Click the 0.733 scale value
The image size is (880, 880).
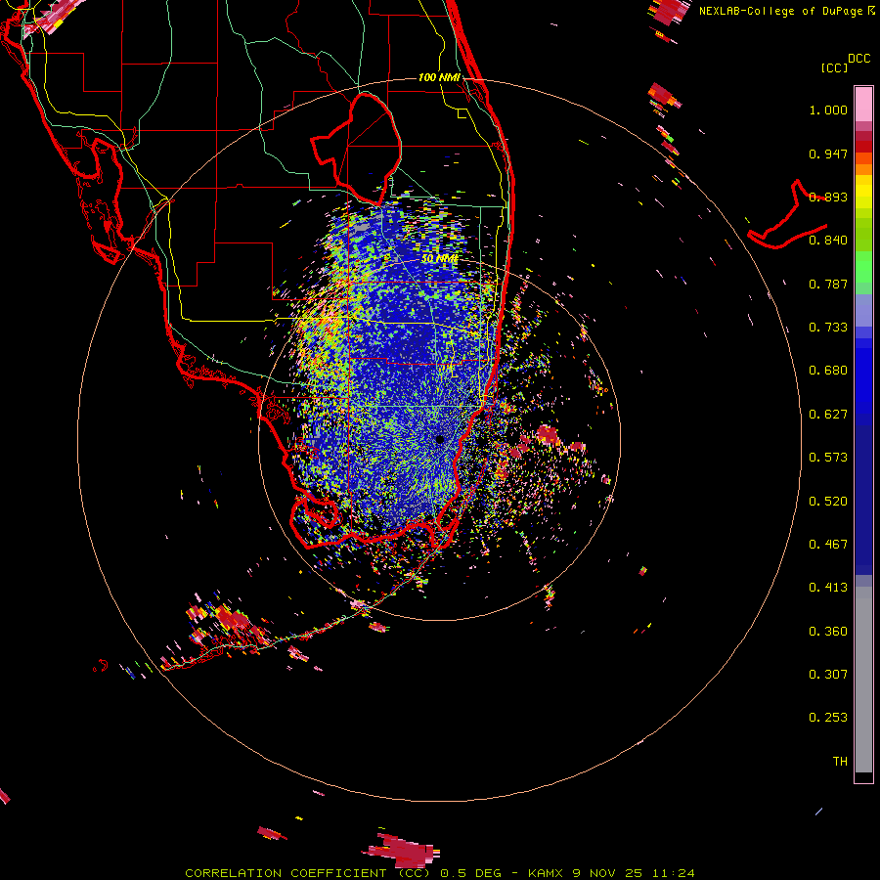tap(828, 328)
